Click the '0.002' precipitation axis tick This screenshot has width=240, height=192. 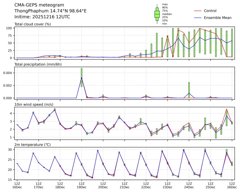point(8,86)
